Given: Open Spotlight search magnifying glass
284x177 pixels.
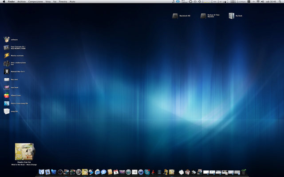Looking at the screenshot, I should click(x=280, y=2).
